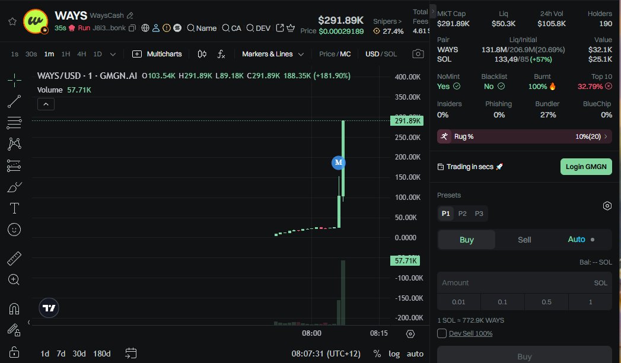Select the pattern drawing tool
Screen dimensions: 621x363
point(14,144)
